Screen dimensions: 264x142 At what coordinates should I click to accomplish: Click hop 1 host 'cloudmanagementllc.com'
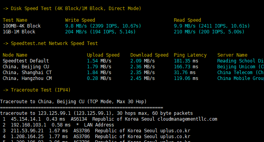point(188,119)
